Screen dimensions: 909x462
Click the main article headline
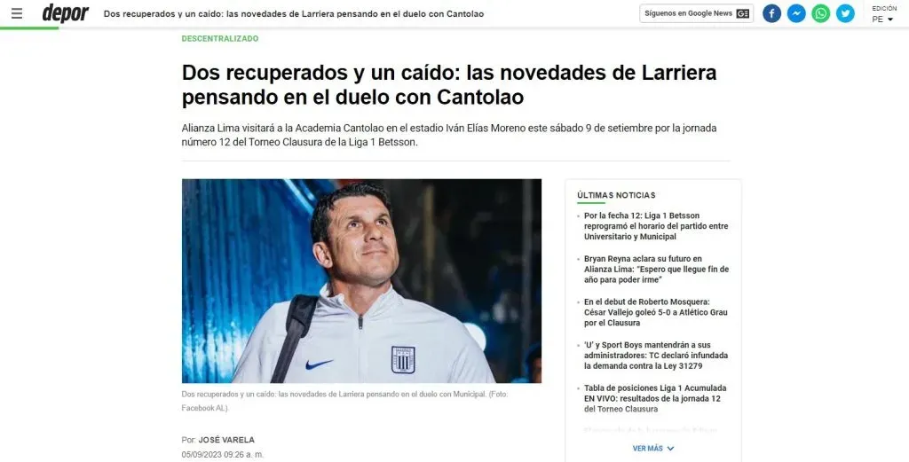coord(449,84)
